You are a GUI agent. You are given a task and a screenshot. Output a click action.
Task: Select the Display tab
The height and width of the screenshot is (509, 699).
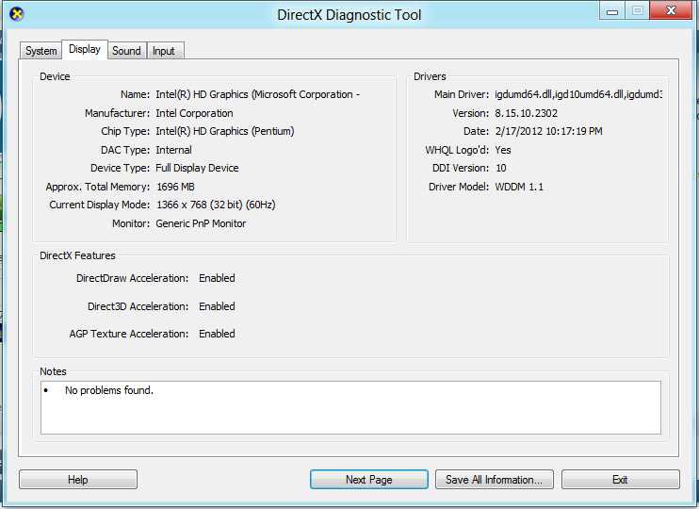pyautogui.click(x=85, y=50)
